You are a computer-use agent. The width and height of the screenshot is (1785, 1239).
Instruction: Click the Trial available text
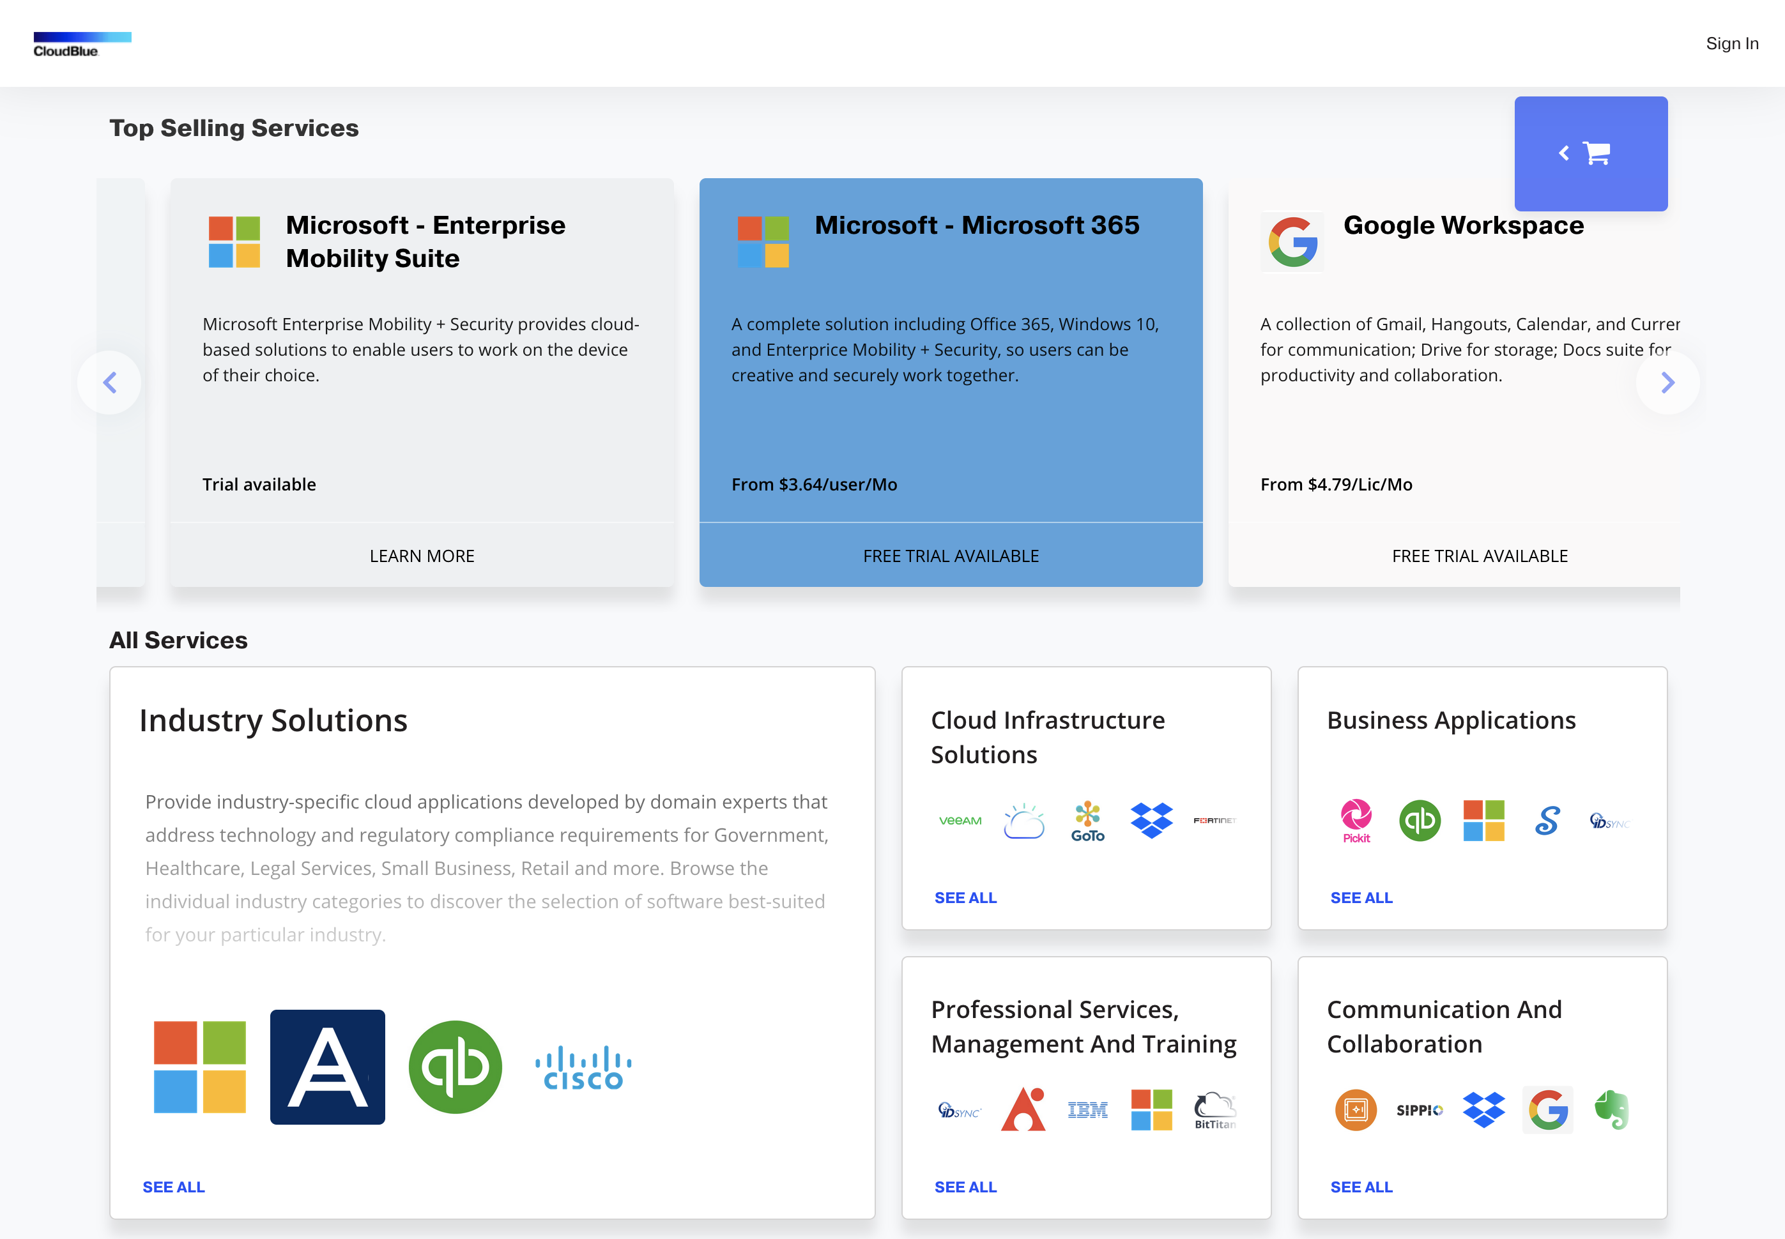(259, 484)
